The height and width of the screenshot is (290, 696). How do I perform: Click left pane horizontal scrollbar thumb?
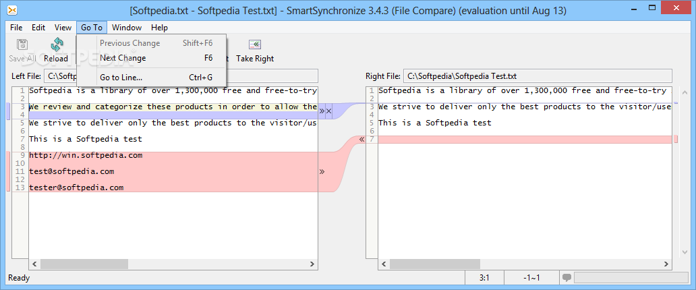[84, 264]
